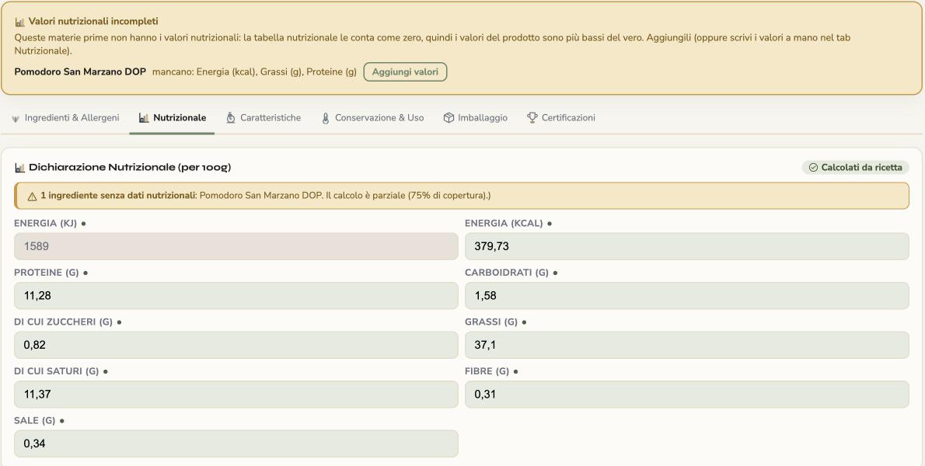The width and height of the screenshot is (925, 466).
Task: Focus the Sale field with 0,34
Action: coord(236,443)
